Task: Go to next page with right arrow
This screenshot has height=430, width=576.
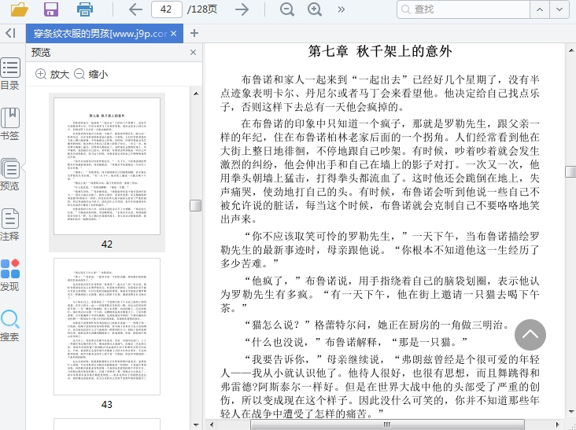Action: pos(242,9)
